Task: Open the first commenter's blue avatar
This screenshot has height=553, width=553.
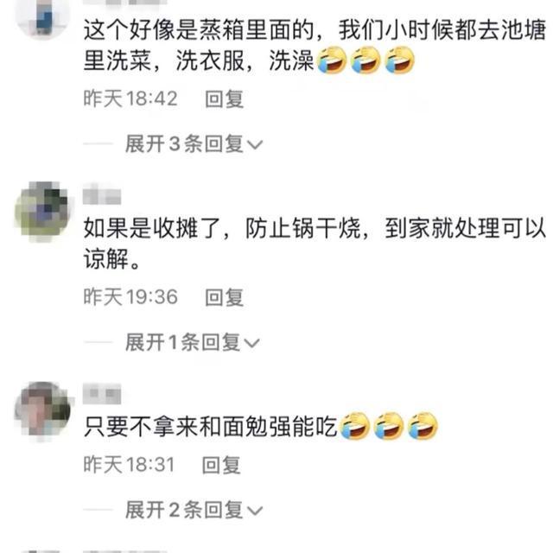Action: [x=42, y=16]
